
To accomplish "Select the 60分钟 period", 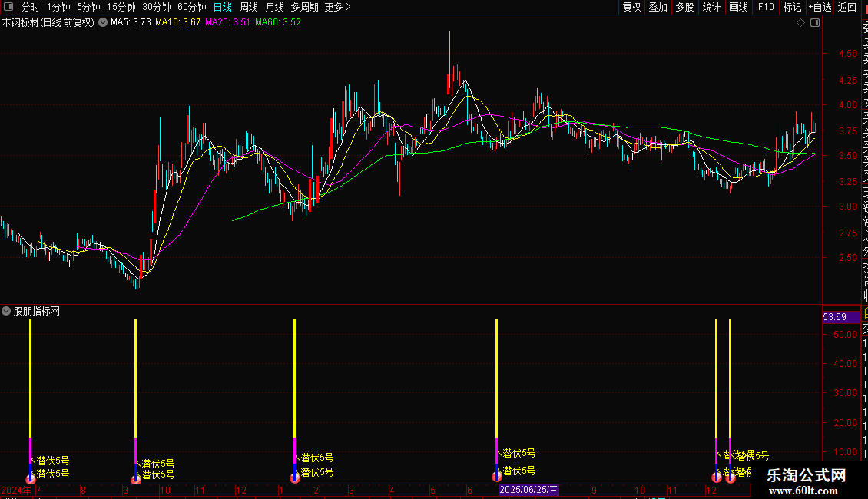I will click(192, 7).
